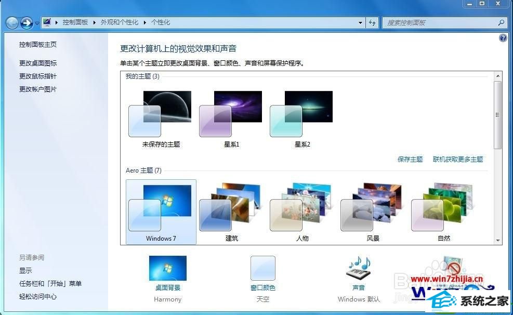Apply the 自然 Aero theme
Viewport: 513px width, 315px height.
point(444,212)
